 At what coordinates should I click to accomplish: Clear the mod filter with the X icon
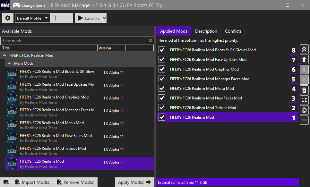(151, 41)
